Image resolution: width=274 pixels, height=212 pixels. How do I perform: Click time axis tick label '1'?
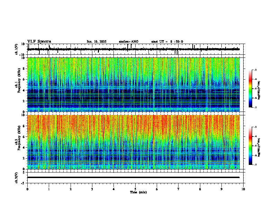49,189
